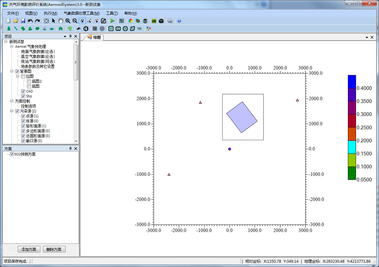The height and width of the screenshot is (267, 379).
Task: Click the 删除方案 button
Action: (54, 249)
